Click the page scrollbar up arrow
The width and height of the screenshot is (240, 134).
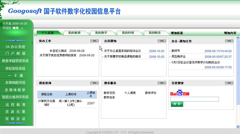pos(238,37)
